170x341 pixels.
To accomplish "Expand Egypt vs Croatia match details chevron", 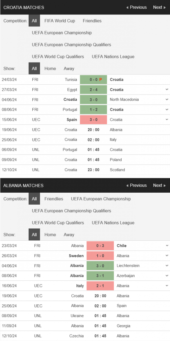I will (x=167, y=90).
